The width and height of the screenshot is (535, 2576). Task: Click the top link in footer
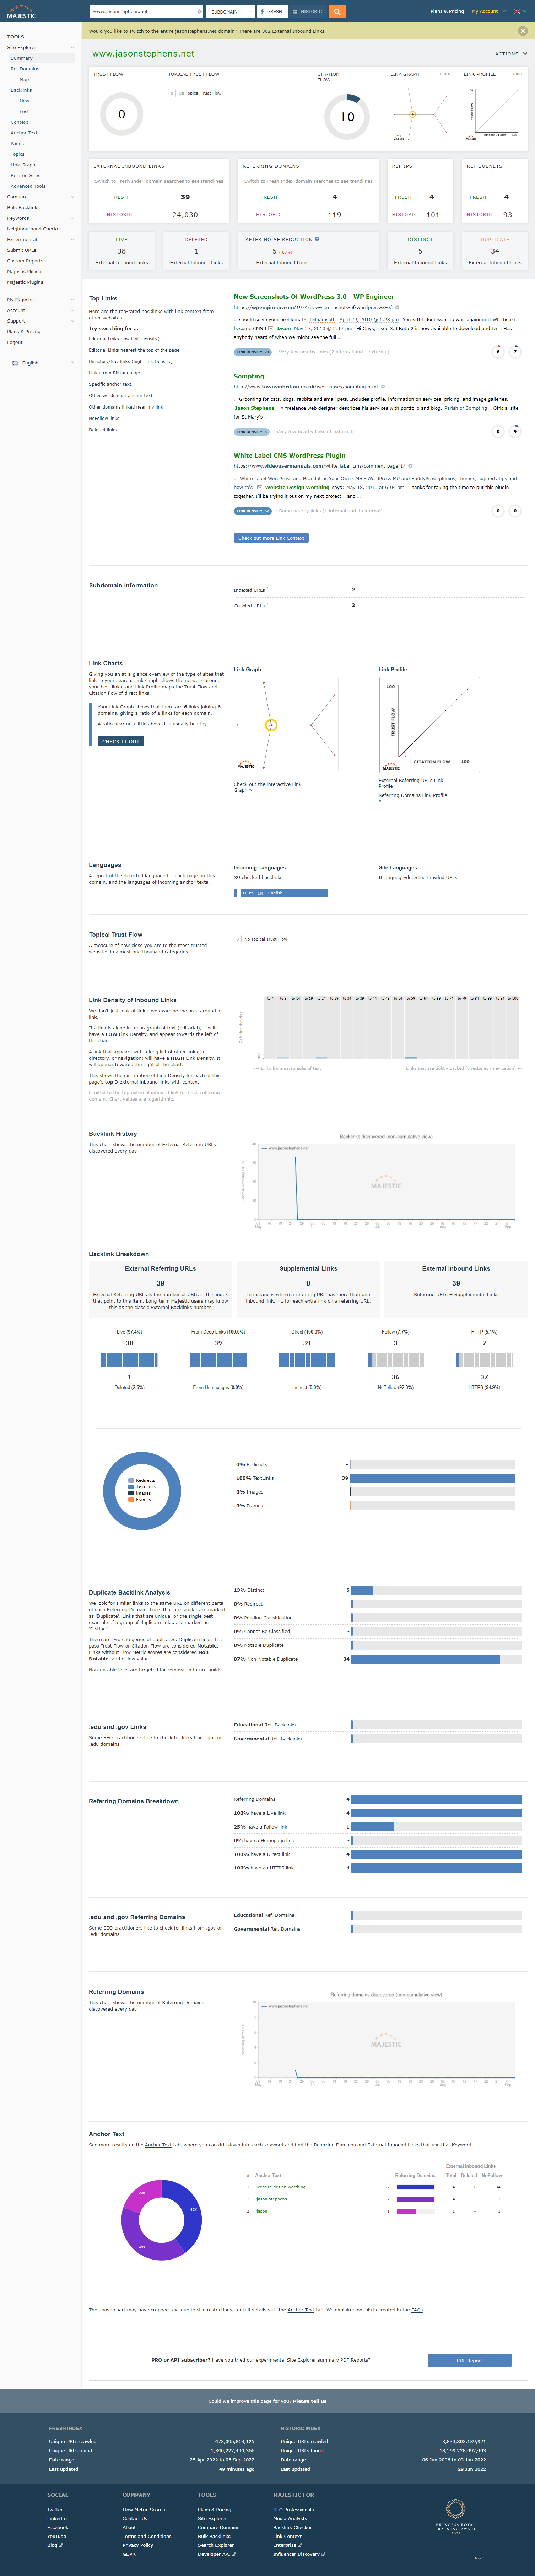[479, 2557]
